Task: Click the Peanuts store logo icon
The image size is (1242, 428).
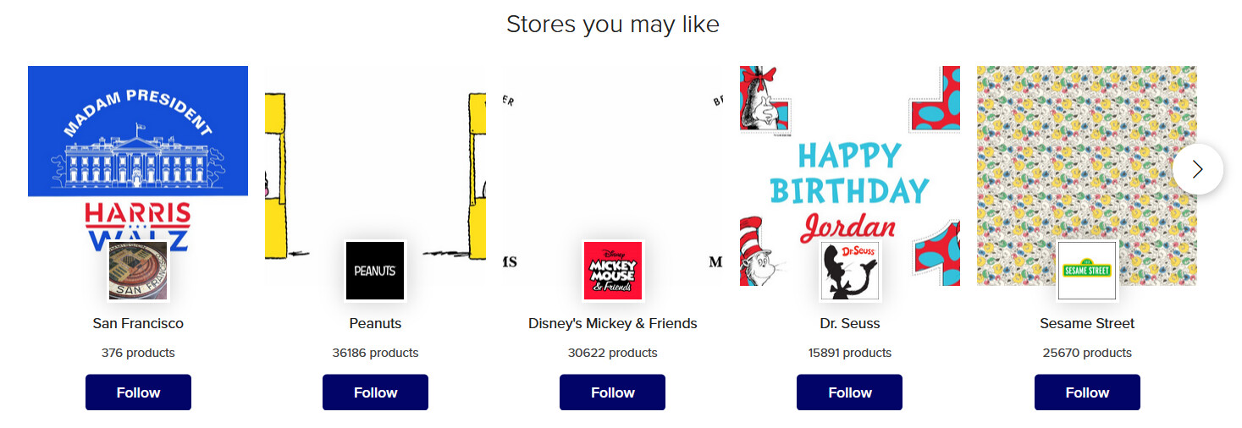Action: click(375, 271)
